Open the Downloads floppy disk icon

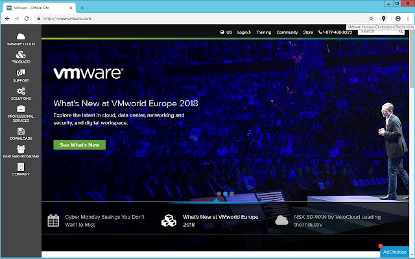(x=21, y=131)
